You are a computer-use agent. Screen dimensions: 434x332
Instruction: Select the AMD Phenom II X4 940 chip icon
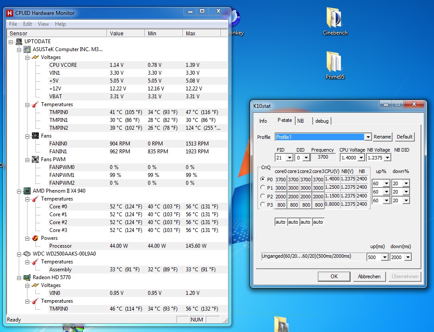point(27,191)
